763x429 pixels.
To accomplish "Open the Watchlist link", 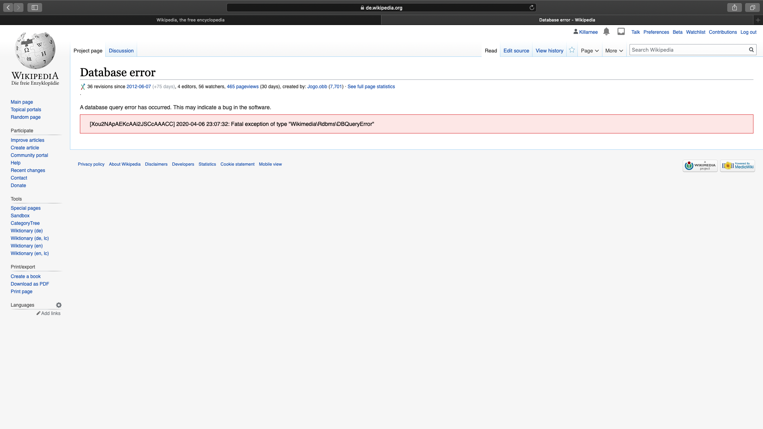I will coord(695,32).
